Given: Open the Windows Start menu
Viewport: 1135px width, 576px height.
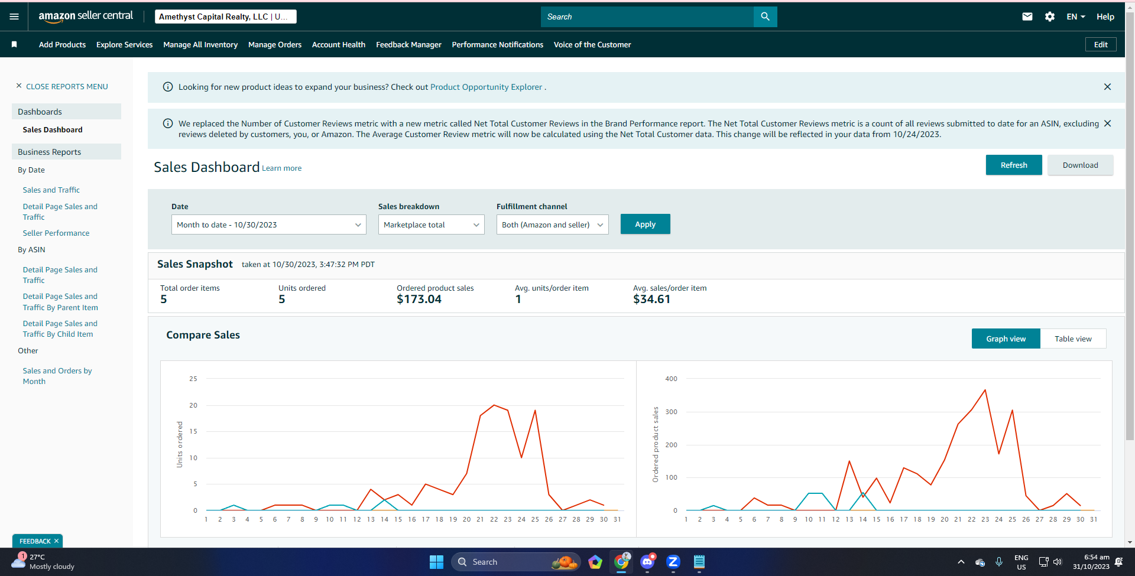Looking at the screenshot, I should pos(436,562).
